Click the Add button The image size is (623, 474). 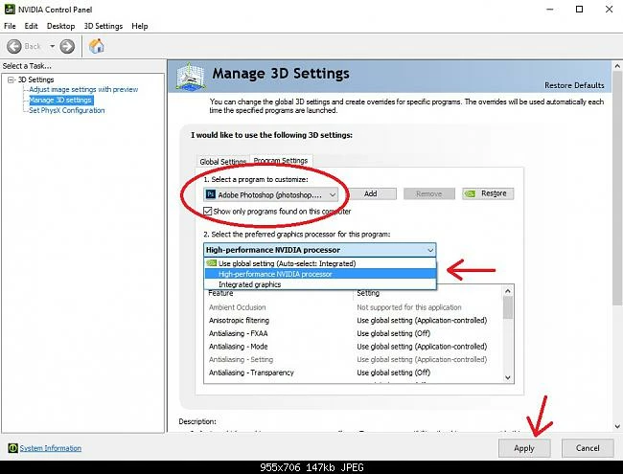coord(370,193)
